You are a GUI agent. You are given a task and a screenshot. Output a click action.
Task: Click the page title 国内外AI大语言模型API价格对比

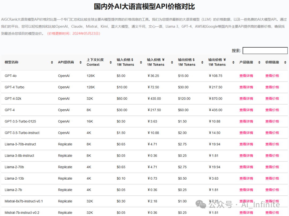[144, 6]
